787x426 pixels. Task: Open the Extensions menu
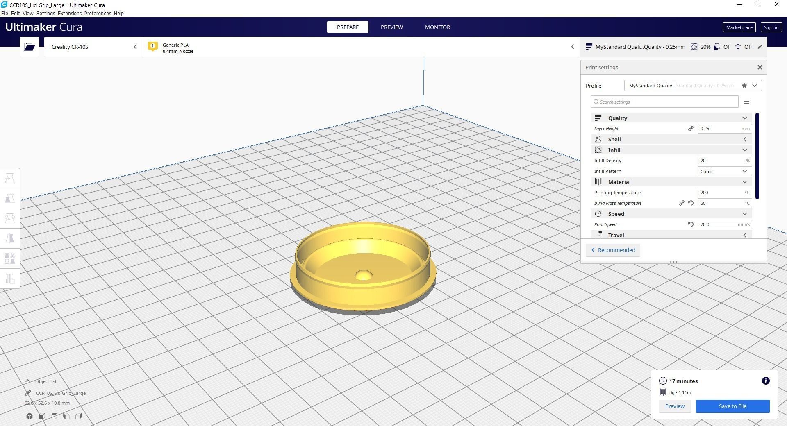pyautogui.click(x=70, y=13)
